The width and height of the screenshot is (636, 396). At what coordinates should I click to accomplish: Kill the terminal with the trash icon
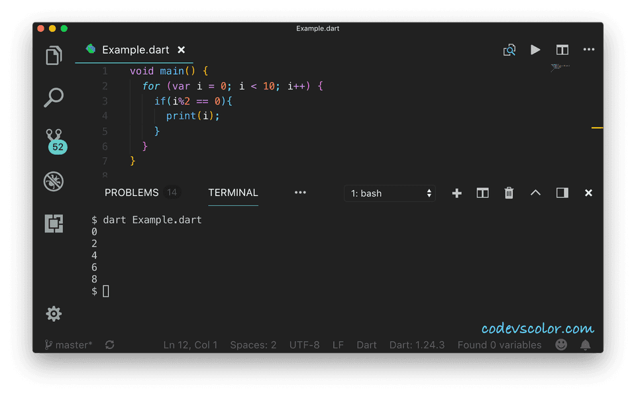pos(509,193)
